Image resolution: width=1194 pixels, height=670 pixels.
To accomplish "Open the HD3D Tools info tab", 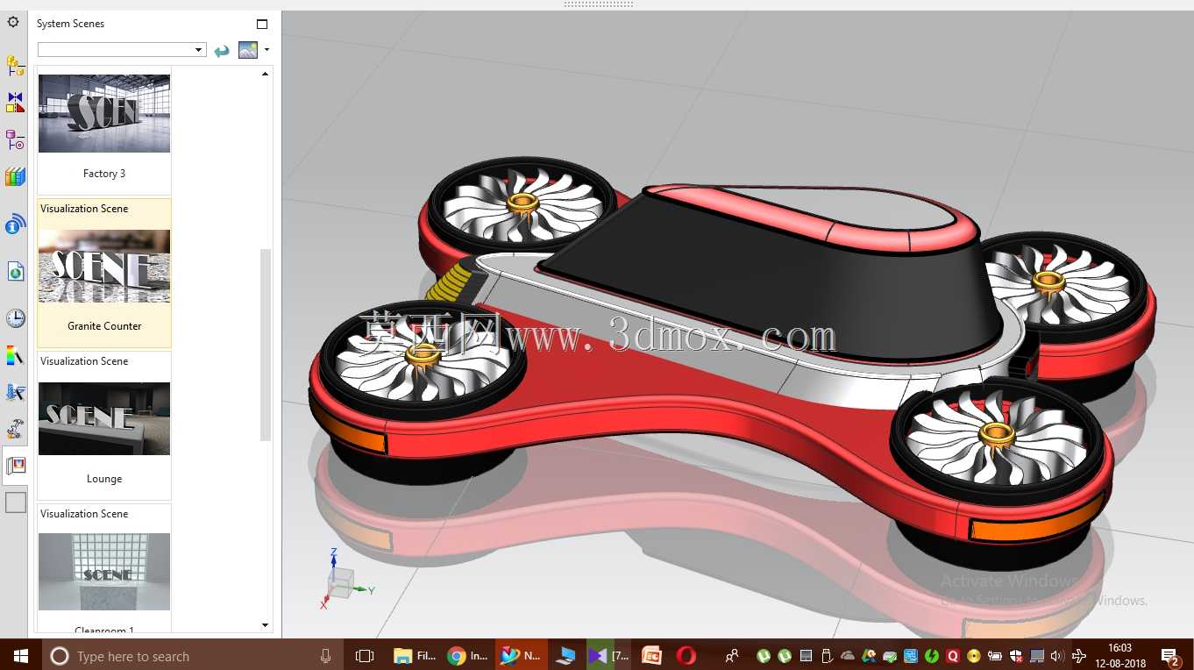I will tap(15, 224).
